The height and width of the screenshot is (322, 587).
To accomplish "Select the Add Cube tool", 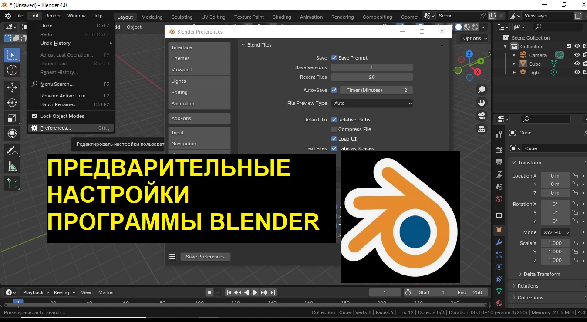I will point(12,184).
